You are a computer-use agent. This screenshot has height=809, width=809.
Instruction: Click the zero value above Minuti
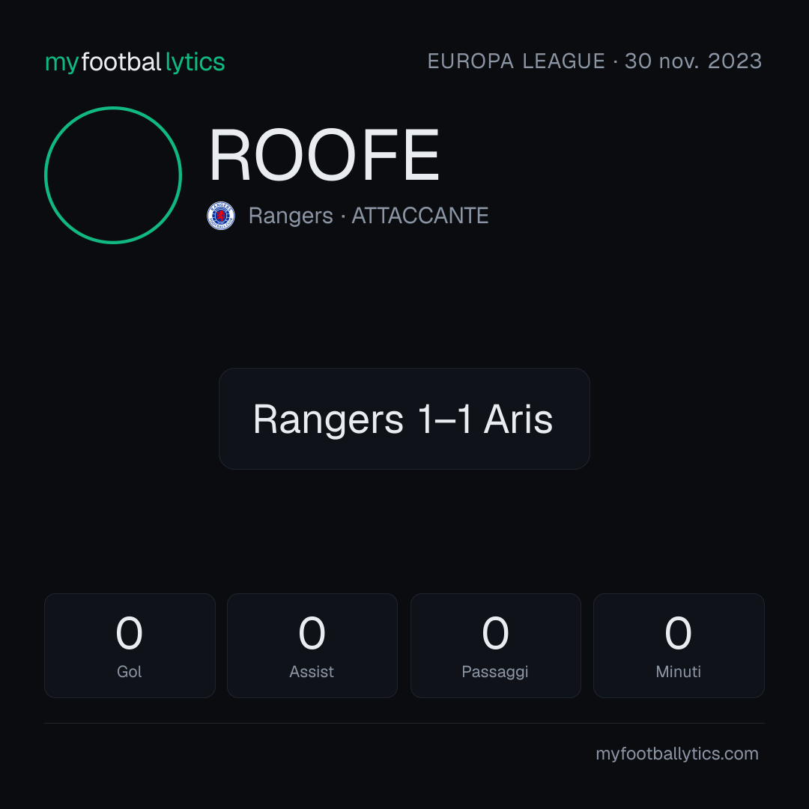pos(678,633)
